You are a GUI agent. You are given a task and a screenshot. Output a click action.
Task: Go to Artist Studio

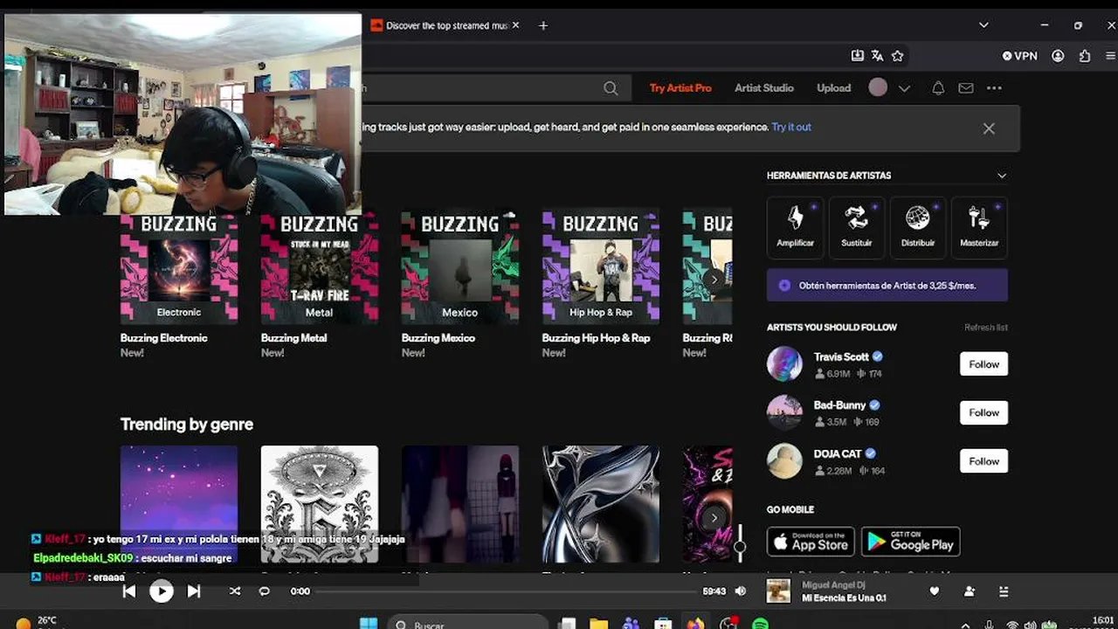tap(764, 88)
